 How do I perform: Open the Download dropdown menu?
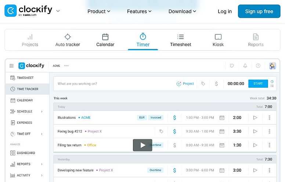click(182, 11)
